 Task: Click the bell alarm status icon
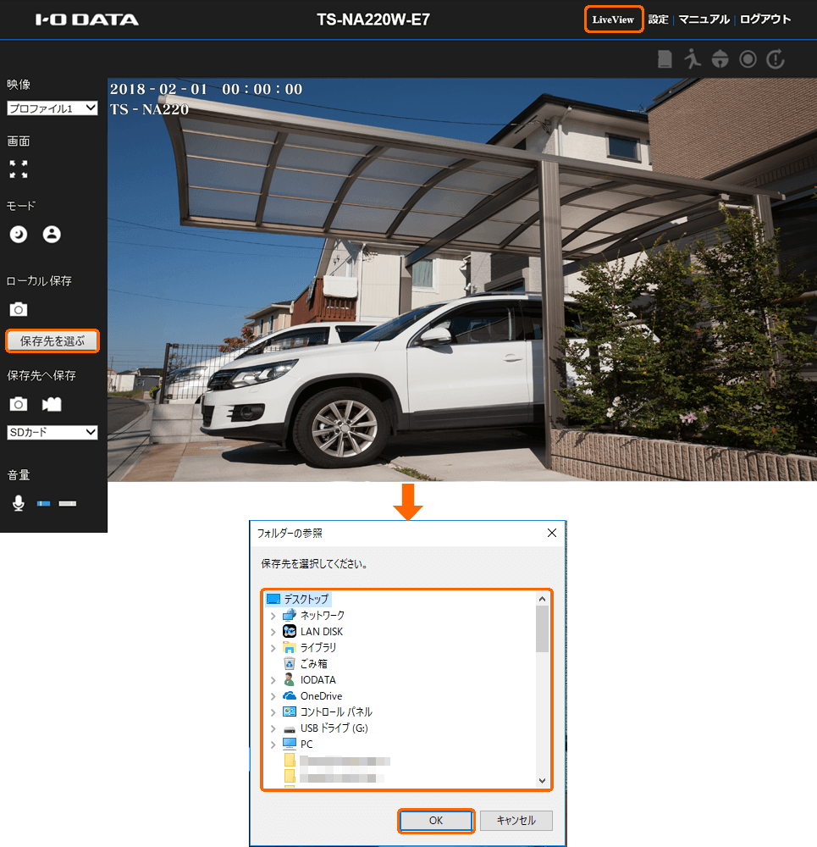[720, 59]
